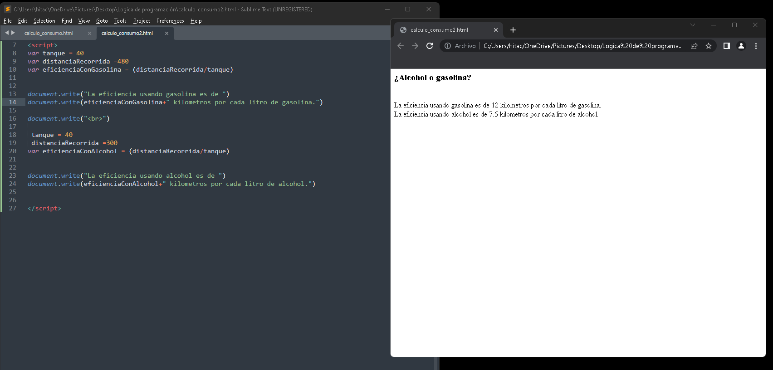Minimize the Sublime Text window

coord(387,9)
